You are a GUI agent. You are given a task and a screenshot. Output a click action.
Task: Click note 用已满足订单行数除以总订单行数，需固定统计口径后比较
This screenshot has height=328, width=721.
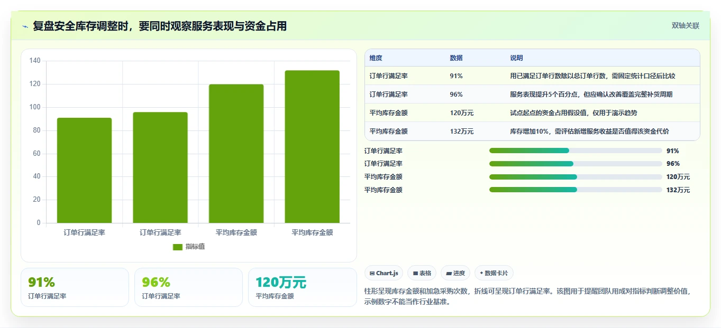coord(592,76)
